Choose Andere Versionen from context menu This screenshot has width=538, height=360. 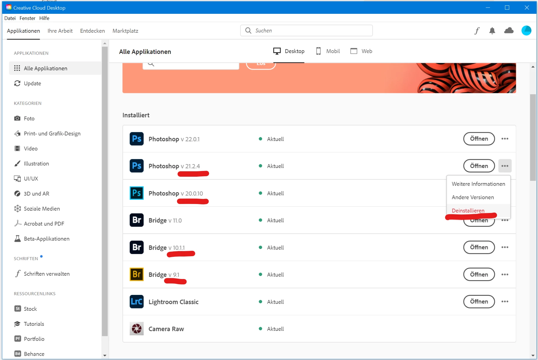(478, 197)
